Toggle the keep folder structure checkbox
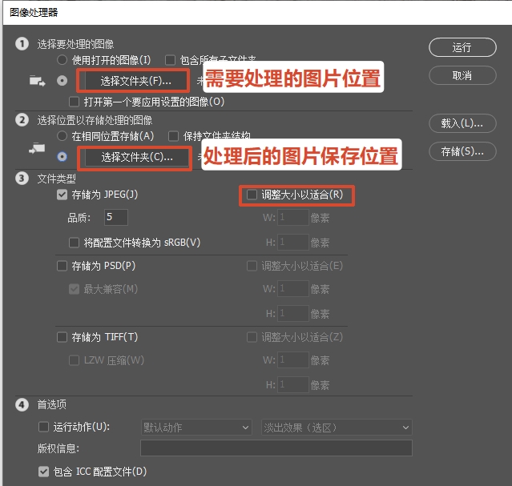Image resolution: width=512 pixels, height=486 pixels. 173,136
